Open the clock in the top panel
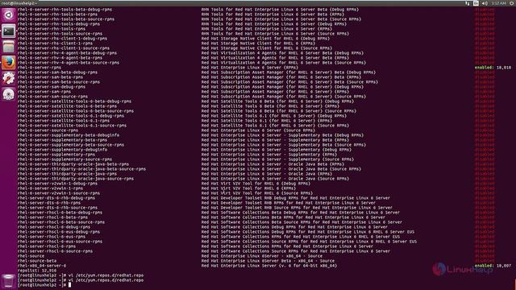 (498, 3)
